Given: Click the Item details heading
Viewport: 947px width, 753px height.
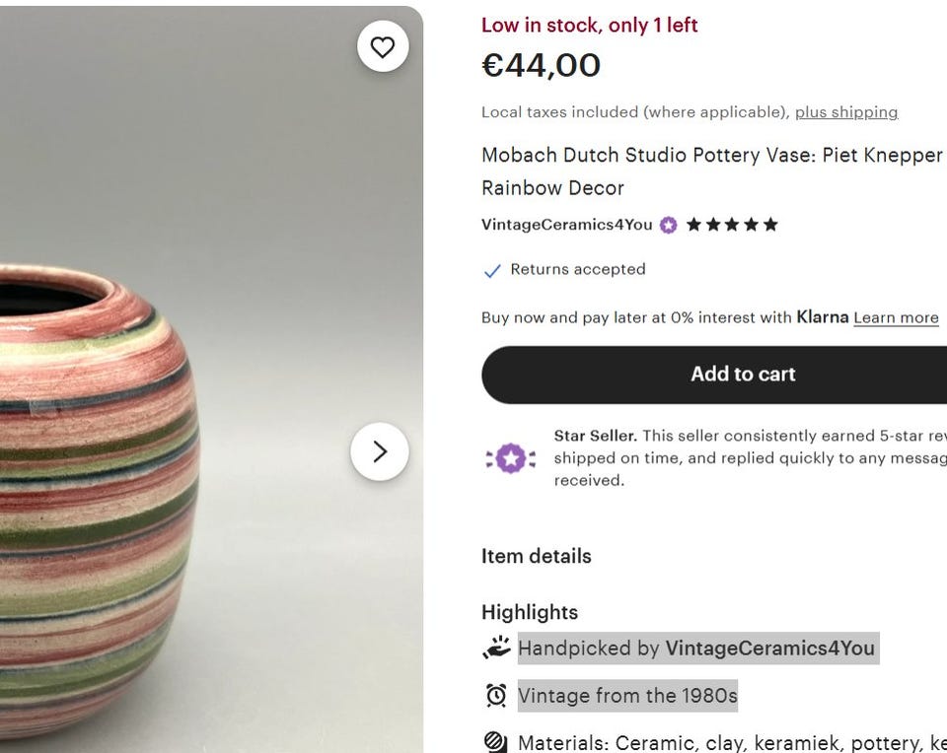Looking at the screenshot, I should click(x=536, y=556).
